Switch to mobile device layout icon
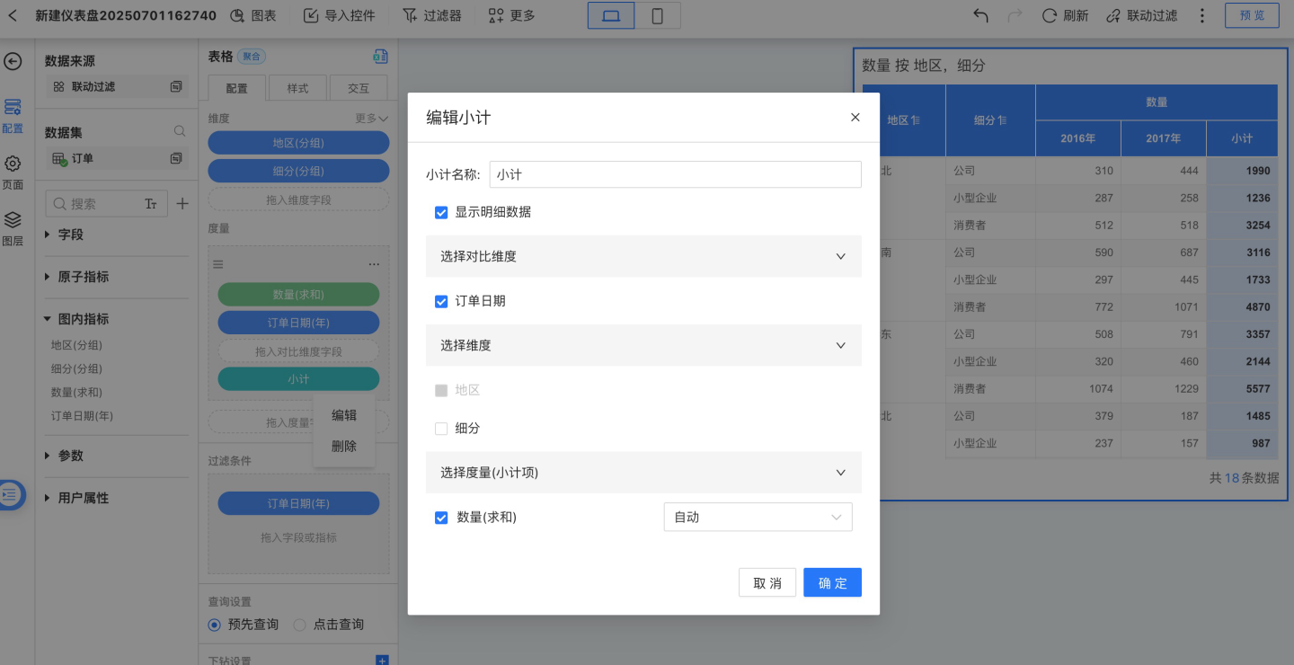Viewport: 1294px width, 665px height. click(x=657, y=15)
